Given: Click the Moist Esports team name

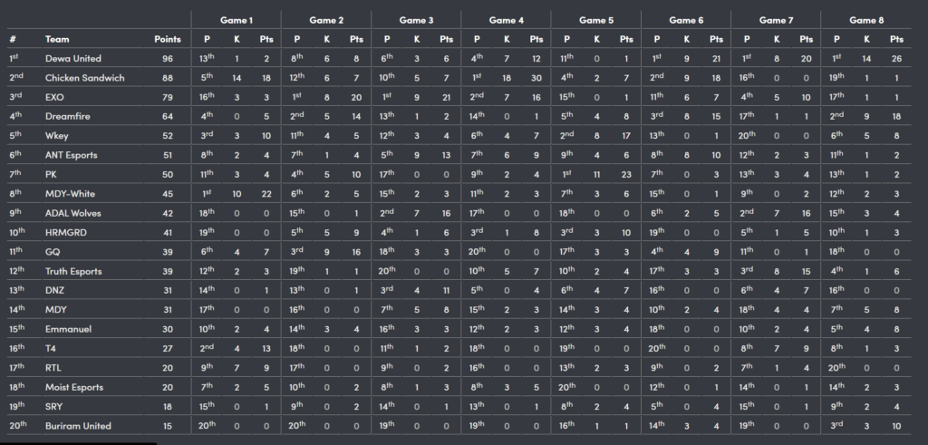Looking at the screenshot, I should pos(74,387).
